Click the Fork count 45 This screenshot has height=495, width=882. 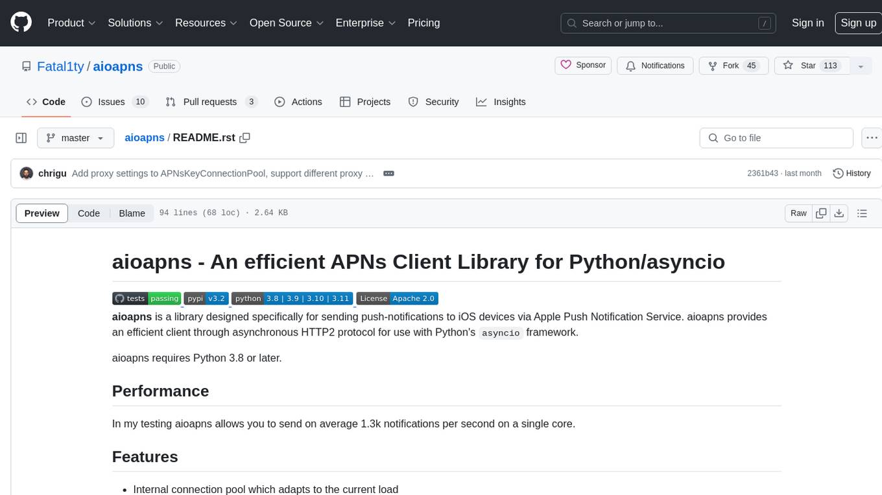pos(752,65)
